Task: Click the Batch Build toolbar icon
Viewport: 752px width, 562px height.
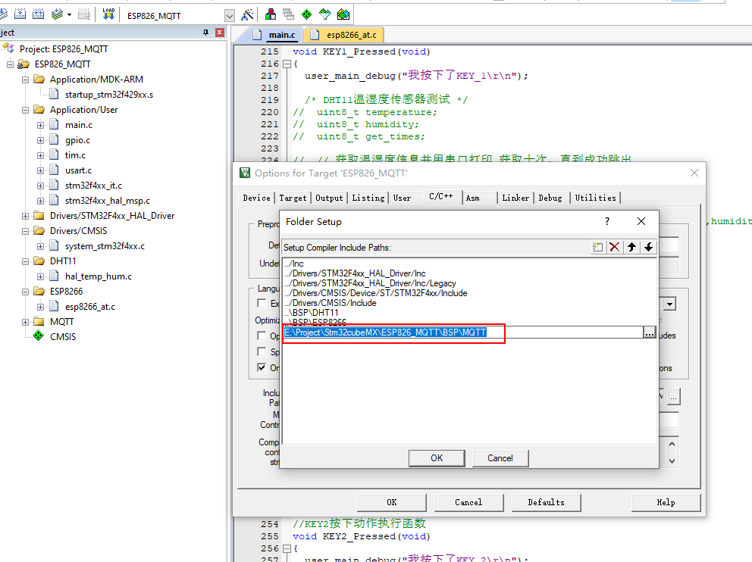Action: click(x=57, y=14)
